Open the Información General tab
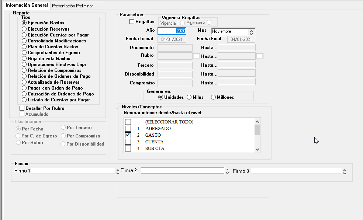 point(27,6)
